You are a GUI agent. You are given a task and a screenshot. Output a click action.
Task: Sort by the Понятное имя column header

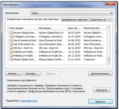pos(94,28)
